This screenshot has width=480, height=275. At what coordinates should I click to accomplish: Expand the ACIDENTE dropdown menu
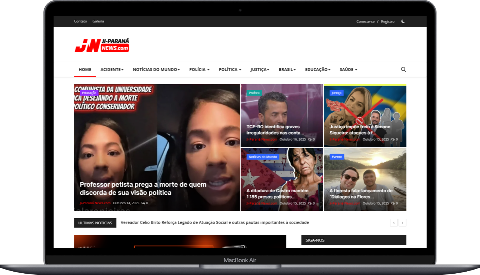(x=112, y=69)
